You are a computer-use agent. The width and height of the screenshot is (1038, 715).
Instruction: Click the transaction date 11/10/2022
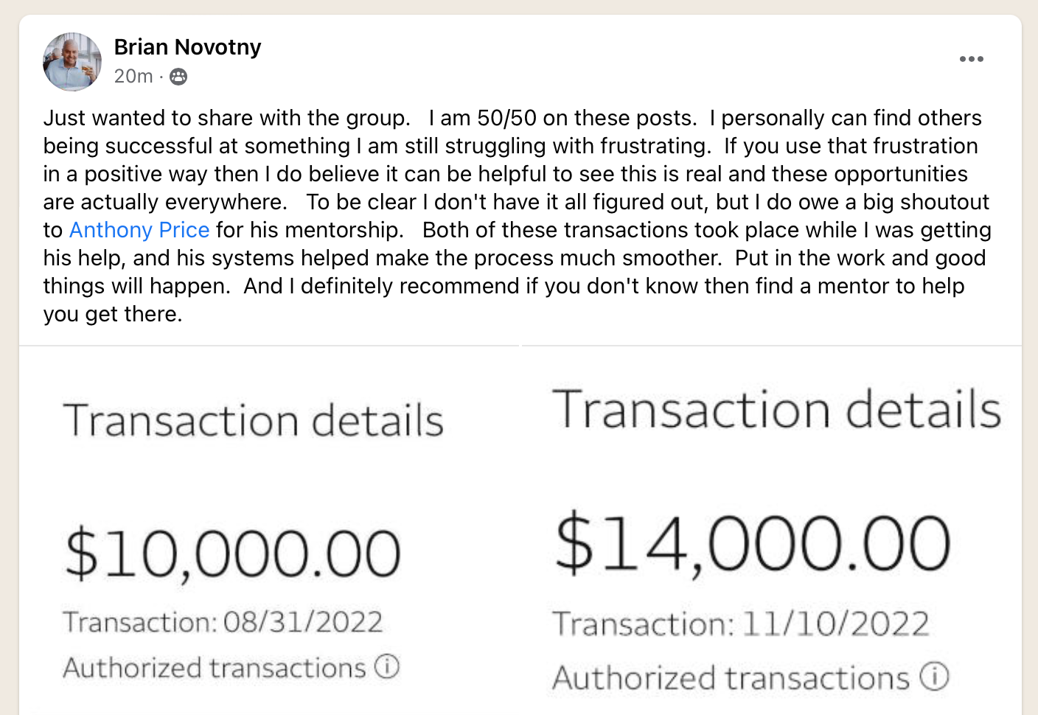pyautogui.click(x=835, y=624)
